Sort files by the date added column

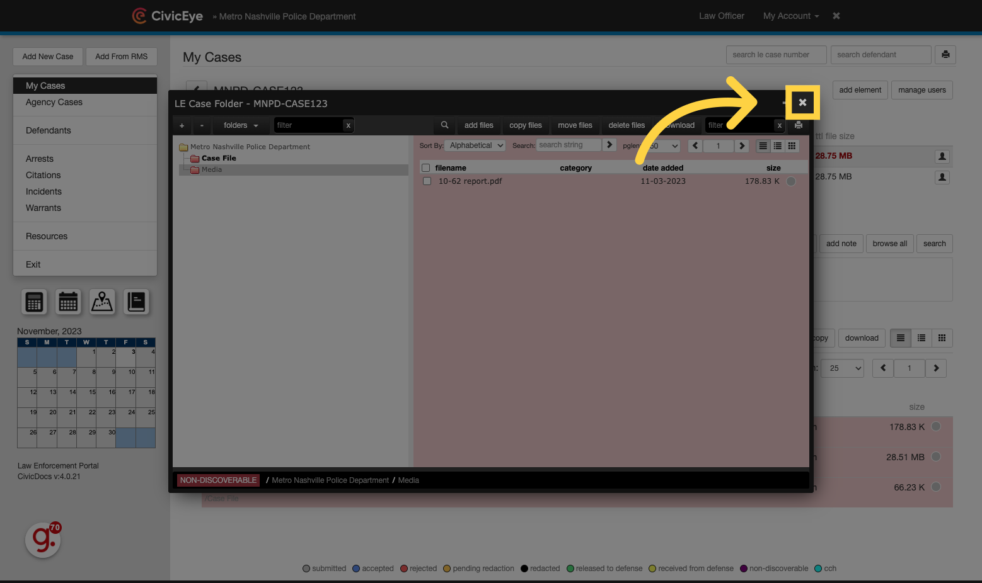click(x=663, y=168)
